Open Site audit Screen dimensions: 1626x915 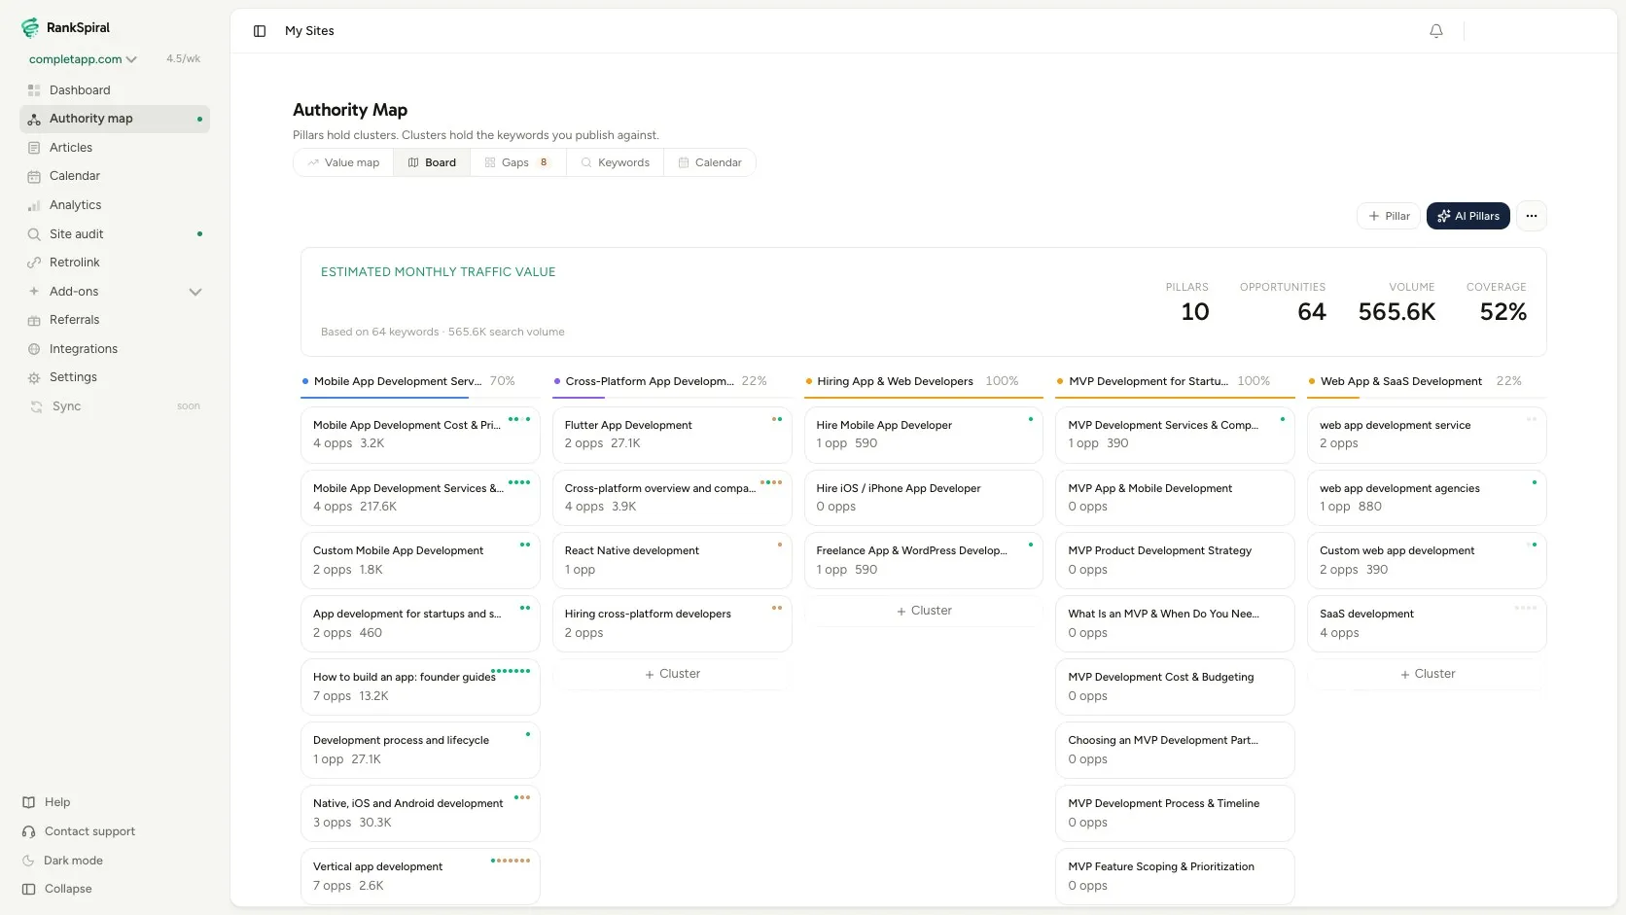pos(115,234)
